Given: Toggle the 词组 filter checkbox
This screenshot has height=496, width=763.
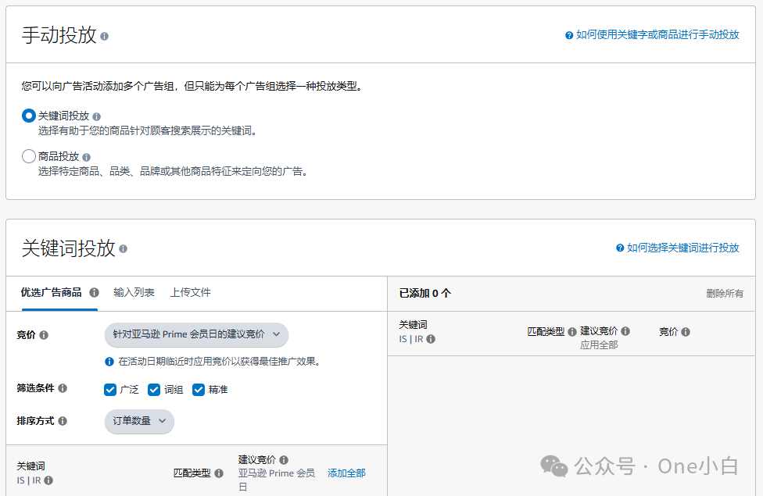Looking at the screenshot, I should point(154,389).
